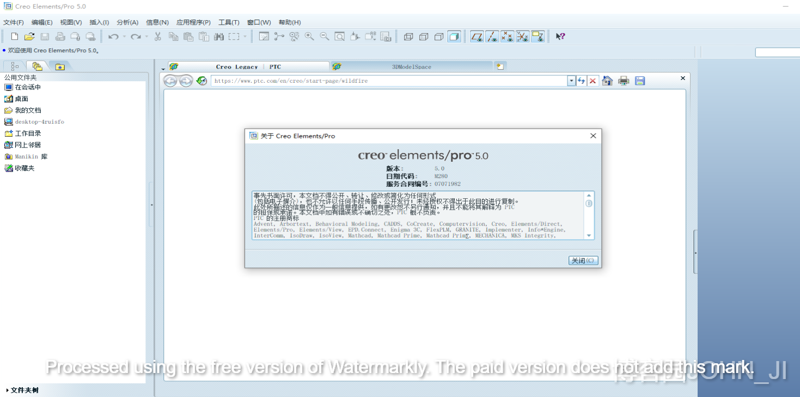This screenshot has width=800, height=397.
Task: Select 桌面 desktop in common folders
Action: point(16,99)
